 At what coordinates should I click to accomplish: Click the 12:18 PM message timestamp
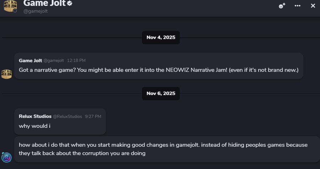[x=76, y=60]
